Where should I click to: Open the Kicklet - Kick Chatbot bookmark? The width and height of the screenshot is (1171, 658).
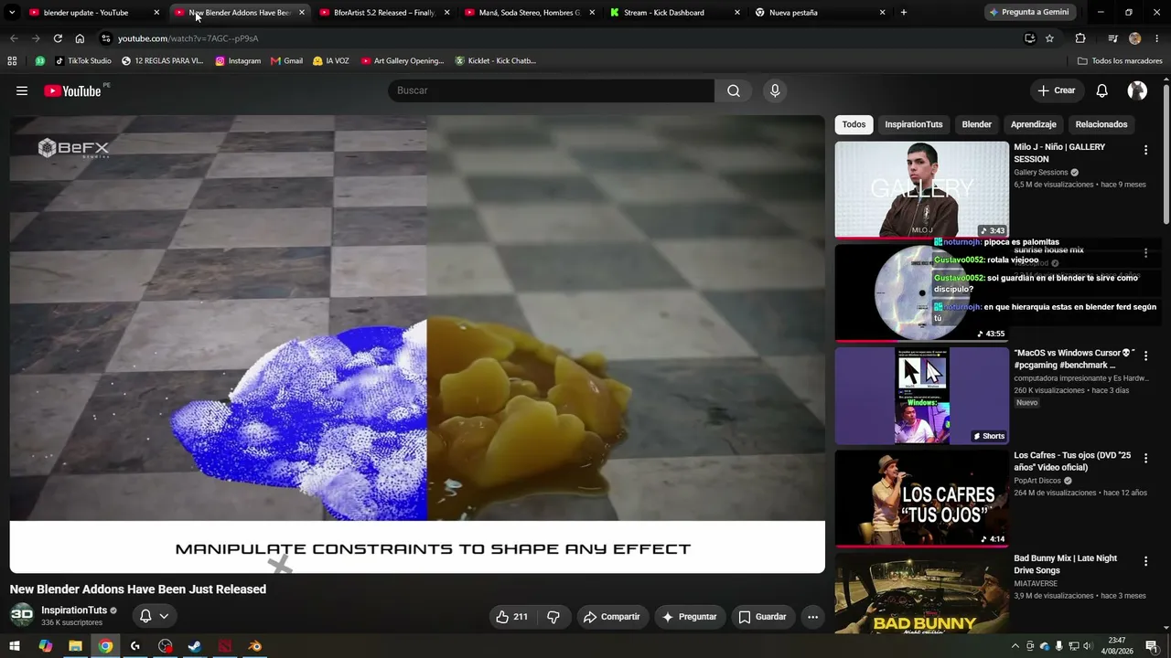tap(495, 61)
